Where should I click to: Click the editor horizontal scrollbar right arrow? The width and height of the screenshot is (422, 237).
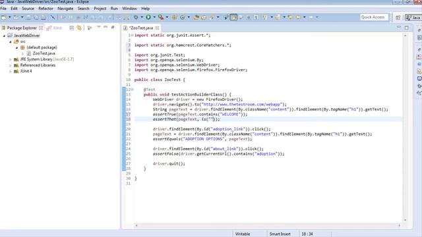coord(400,225)
